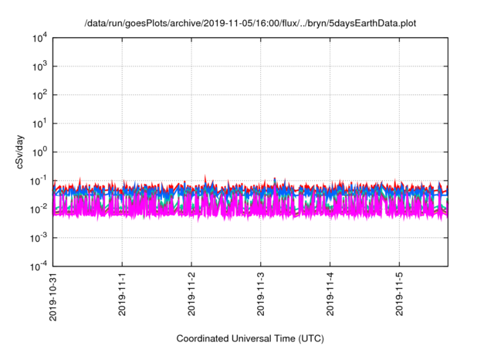Click the 10^-3 y-axis tick label
This screenshot has height=346, width=494.
coord(39,238)
